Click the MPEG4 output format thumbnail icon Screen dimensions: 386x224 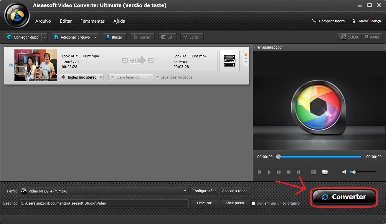[229, 61]
